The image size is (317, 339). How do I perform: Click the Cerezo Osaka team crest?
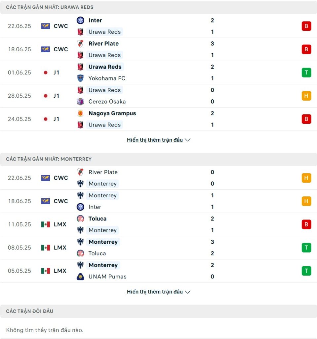coord(80,101)
